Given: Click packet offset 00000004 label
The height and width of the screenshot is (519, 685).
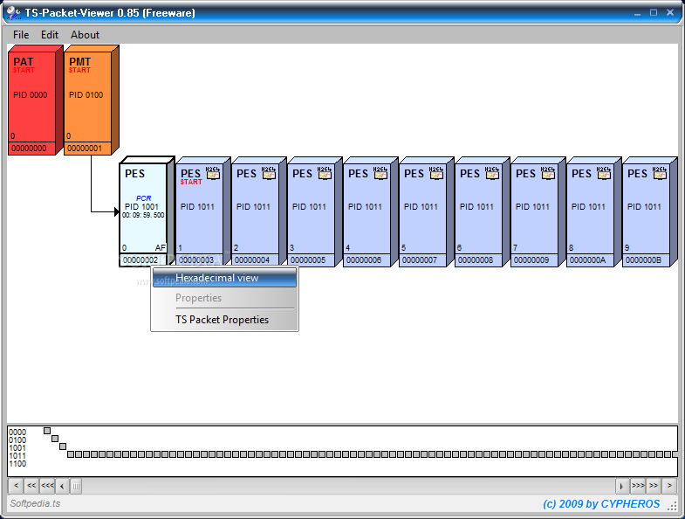Looking at the screenshot, I should 252,260.
